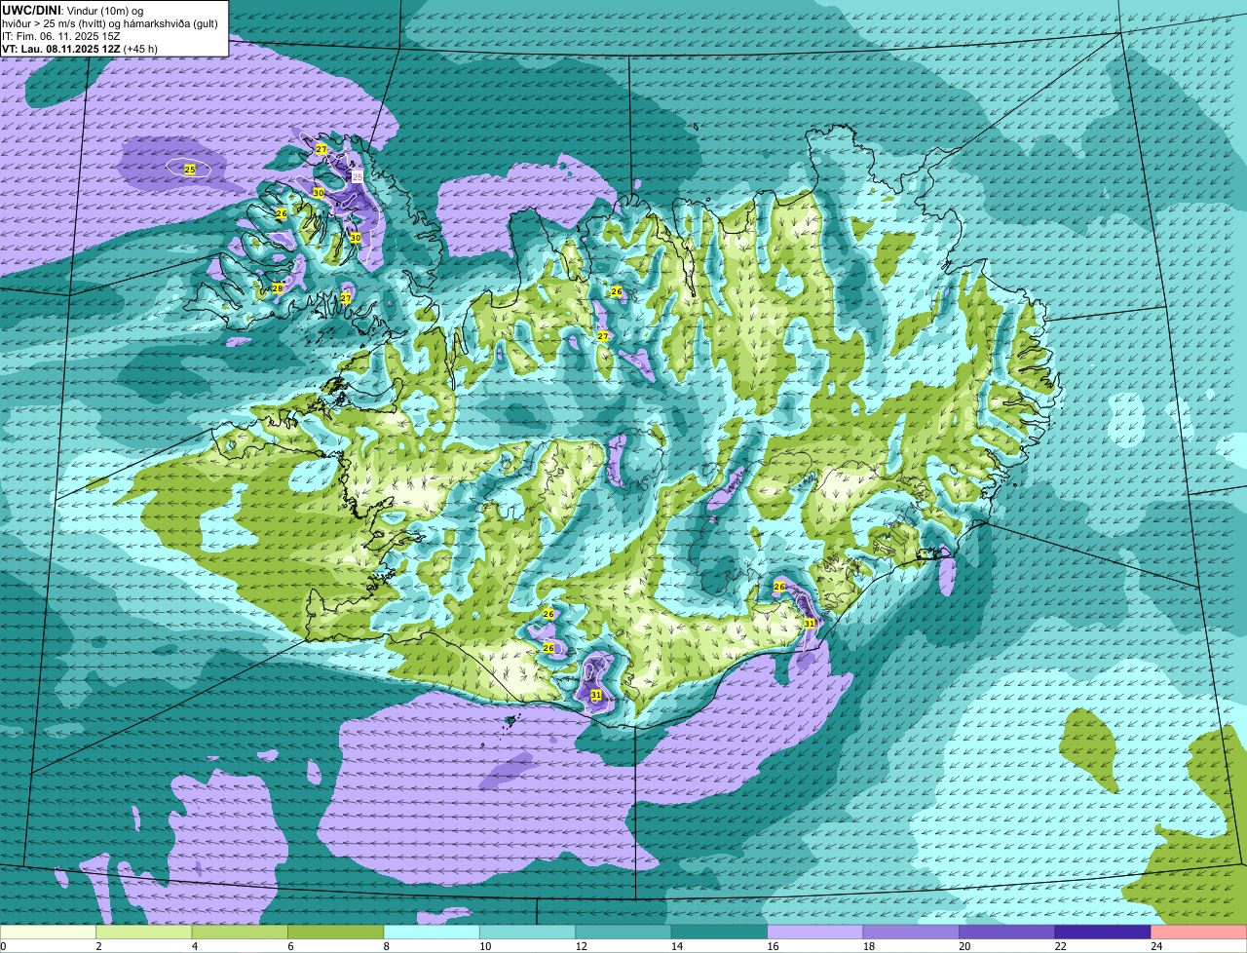
Task: Pick the 12–14 m/s legend color band
Action: click(623, 933)
